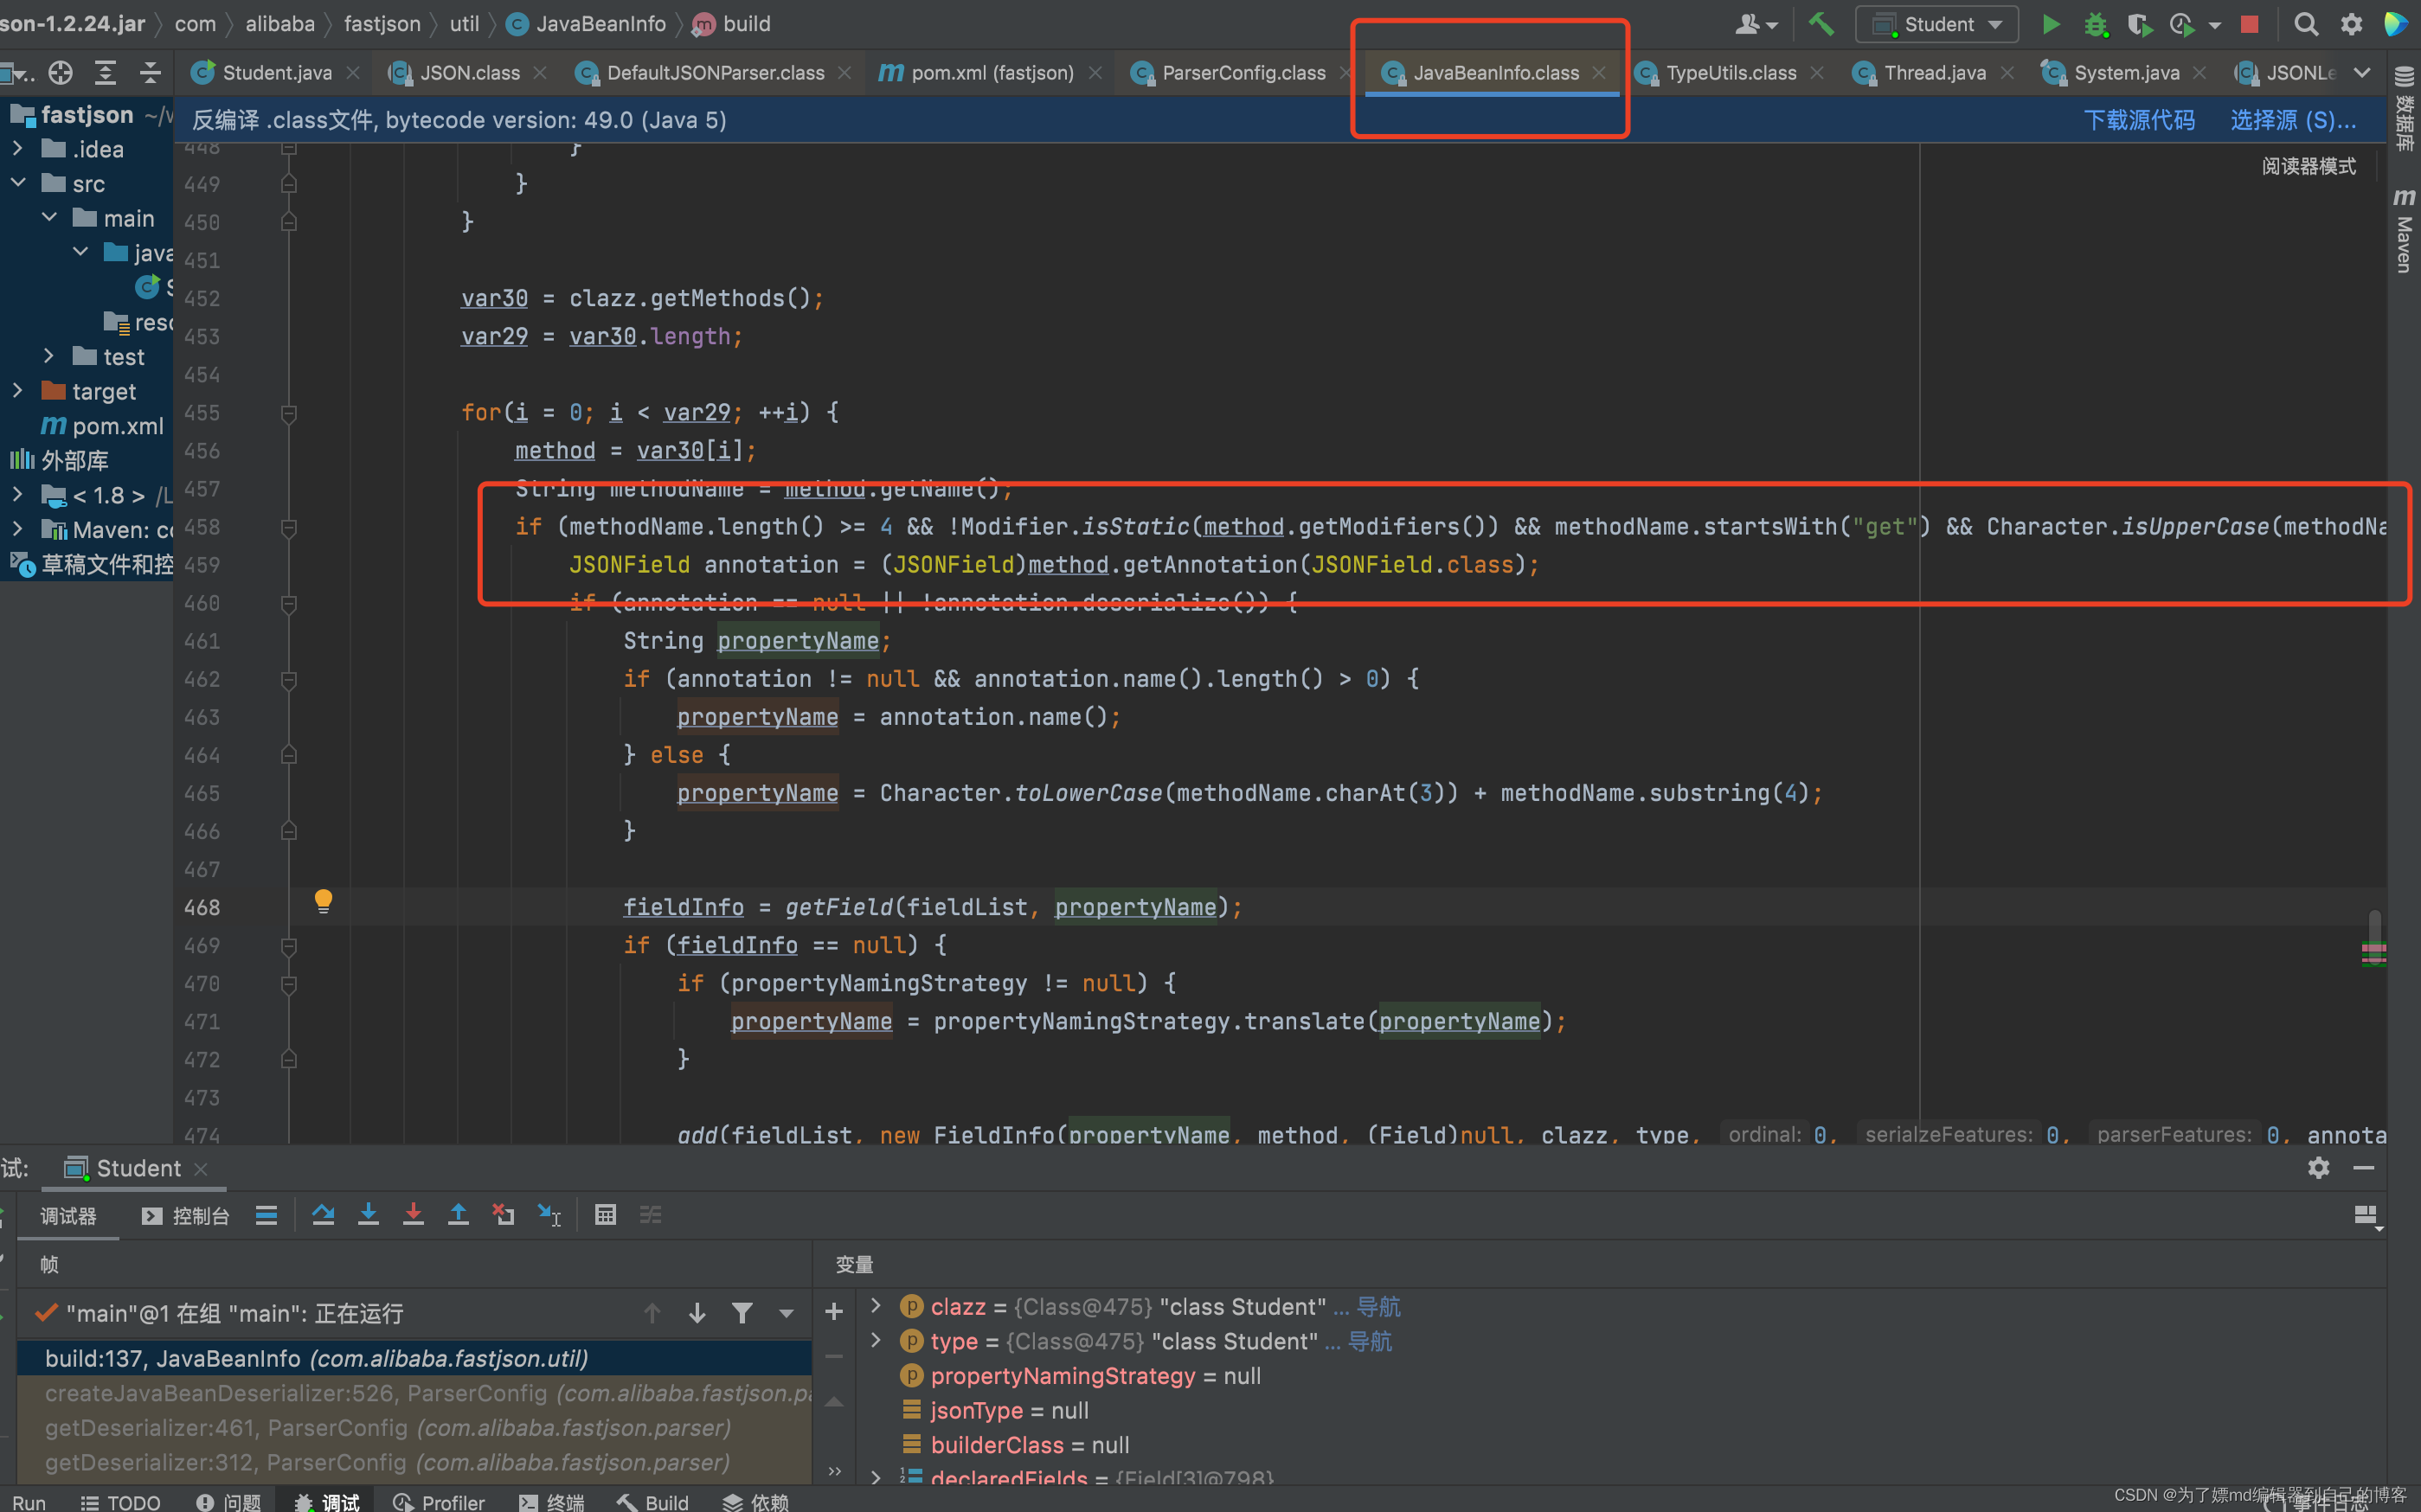Switch to the Student.java tab
This screenshot has width=2421, height=1512.
coord(276,73)
